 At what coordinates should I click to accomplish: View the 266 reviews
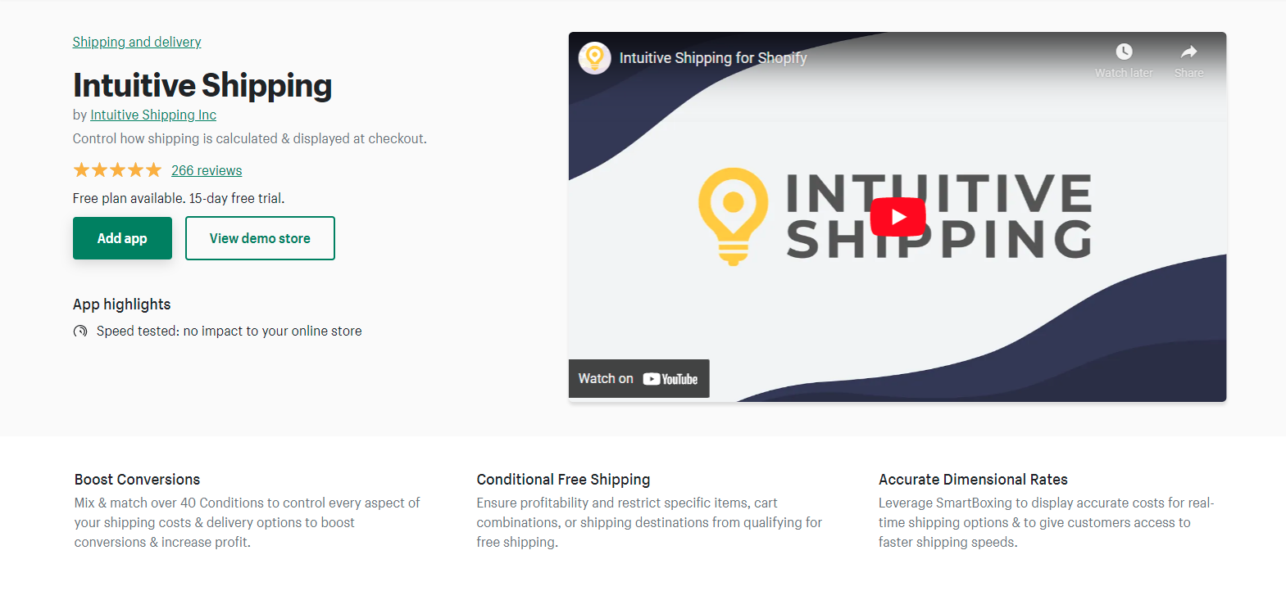coord(207,170)
